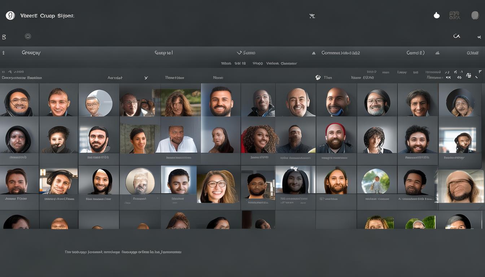Click the Thanet klsar label in the filter bar
Viewport: 485px width, 277px height.
(174, 78)
